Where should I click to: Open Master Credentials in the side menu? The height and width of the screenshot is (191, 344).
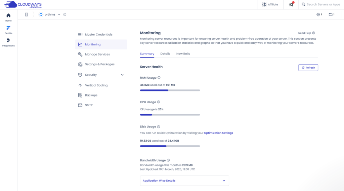(x=98, y=35)
